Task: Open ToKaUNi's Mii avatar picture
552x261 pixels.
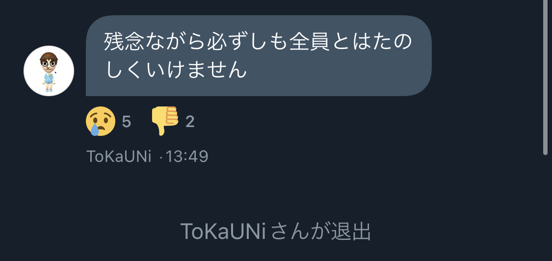Action: (49, 71)
